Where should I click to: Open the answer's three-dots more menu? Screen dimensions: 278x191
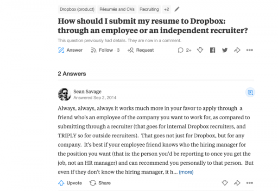[249, 183]
